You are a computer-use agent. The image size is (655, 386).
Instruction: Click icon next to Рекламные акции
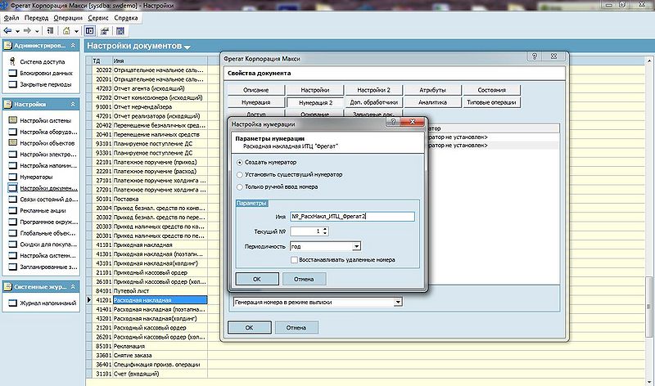coord(13,210)
